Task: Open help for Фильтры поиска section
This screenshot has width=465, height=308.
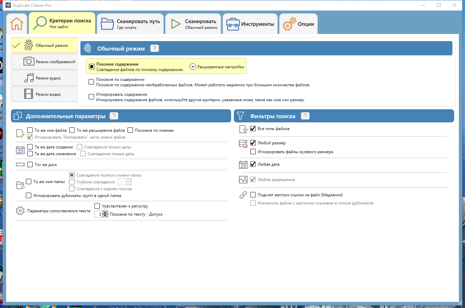Action: [305, 116]
